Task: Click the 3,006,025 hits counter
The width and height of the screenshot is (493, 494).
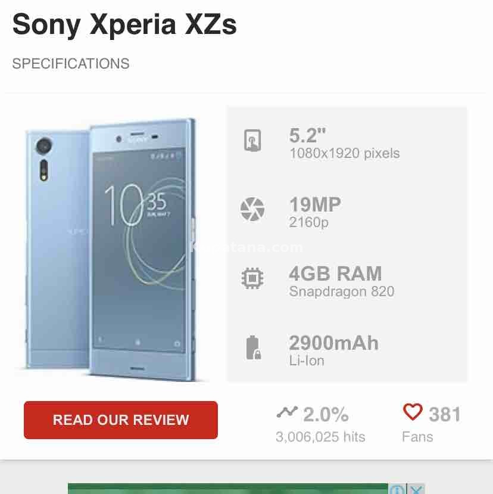Action: coord(320,437)
